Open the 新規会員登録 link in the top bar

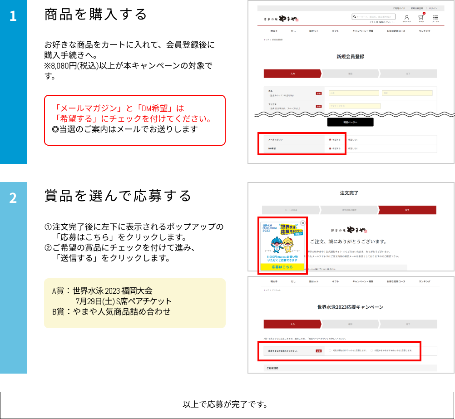pos(417,9)
